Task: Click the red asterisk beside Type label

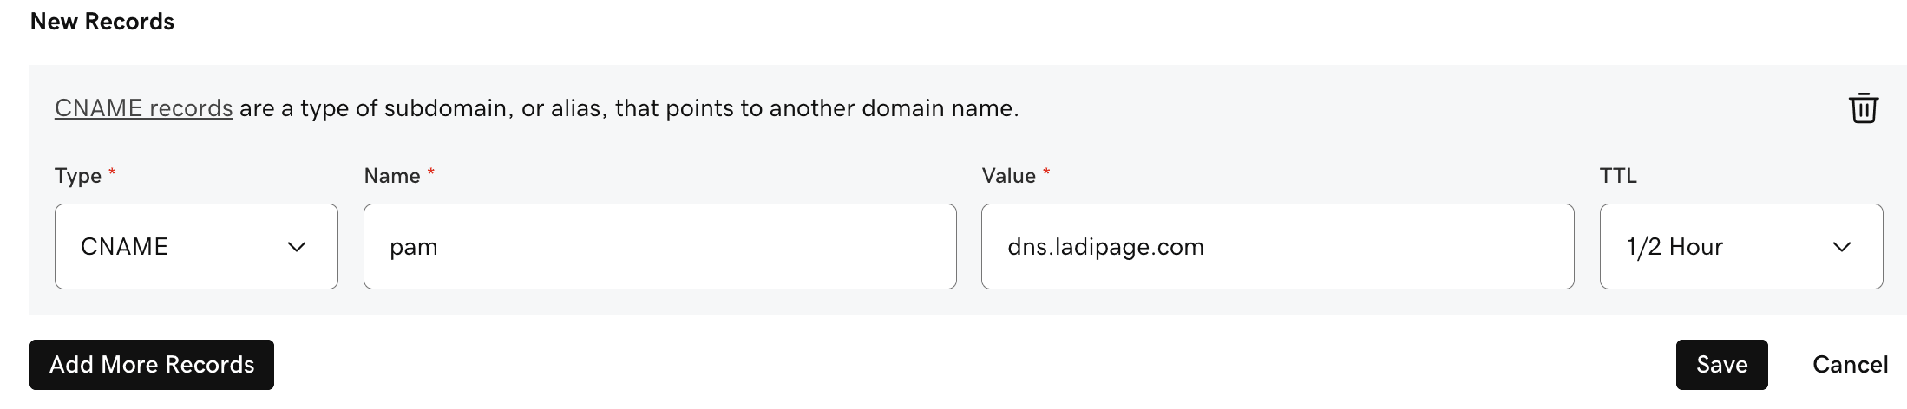Action: point(112,173)
